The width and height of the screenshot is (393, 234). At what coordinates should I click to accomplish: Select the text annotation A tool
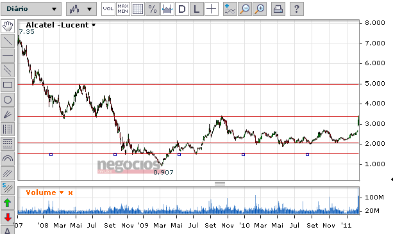(x=8, y=230)
